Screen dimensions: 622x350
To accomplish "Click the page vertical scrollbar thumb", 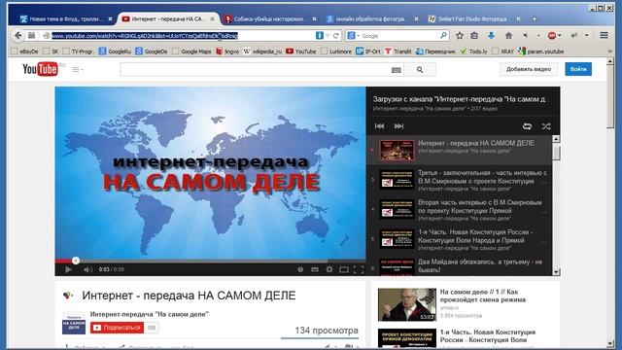I will click(x=610, y=97).
